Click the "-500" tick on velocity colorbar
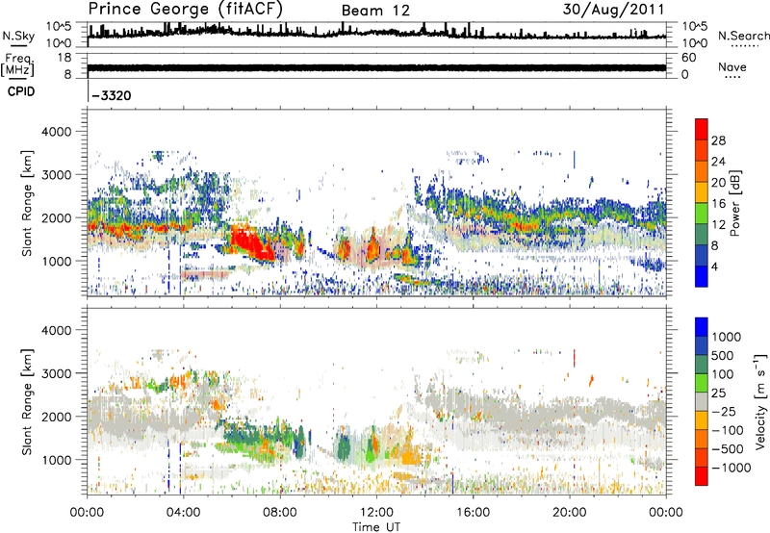The width and height of the screenshot is (770, 533). point(727,449)
